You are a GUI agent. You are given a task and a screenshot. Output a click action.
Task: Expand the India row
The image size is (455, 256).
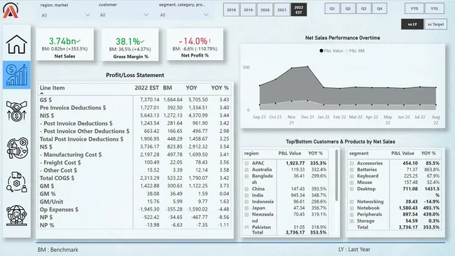pos(246,195)
